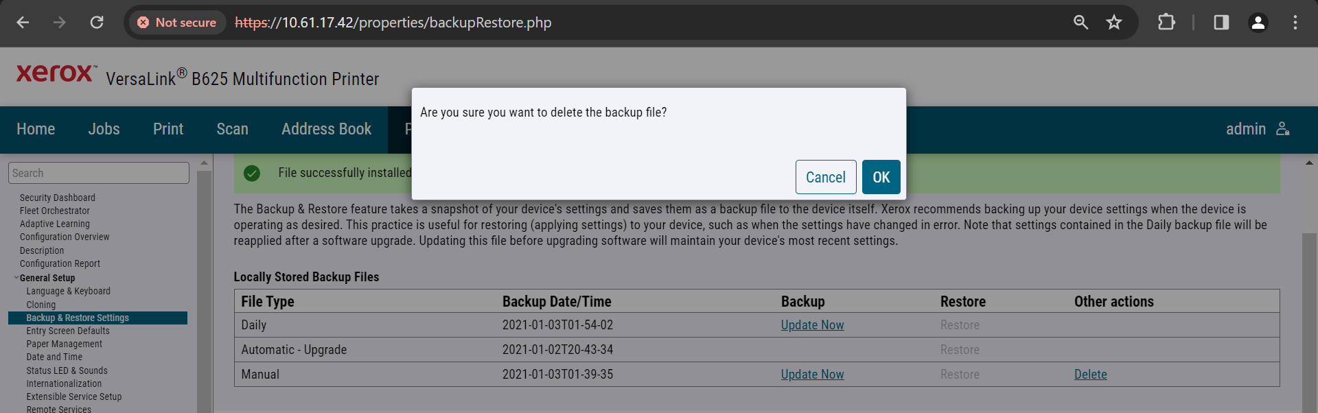1318x413 pixels.
Task: Open the browser side panel icon
Action: [x=1221, y=23]
